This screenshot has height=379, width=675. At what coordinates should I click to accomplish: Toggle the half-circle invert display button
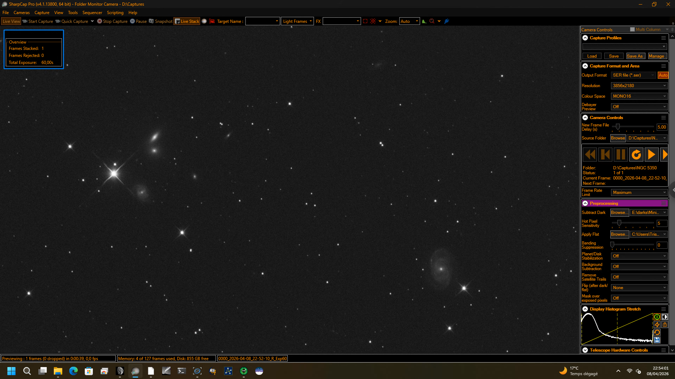[x=664, y=317]
